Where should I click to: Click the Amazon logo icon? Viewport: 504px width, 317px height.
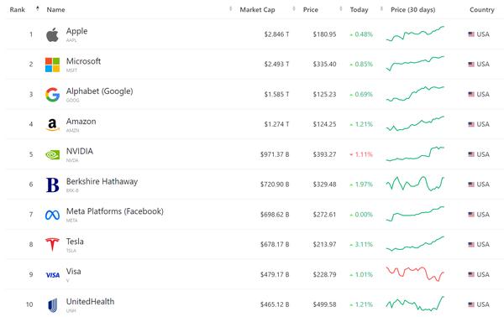tap(52, 125)
